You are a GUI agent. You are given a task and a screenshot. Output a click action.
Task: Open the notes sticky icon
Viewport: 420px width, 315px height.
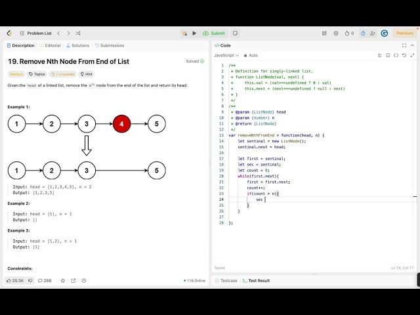[x=235, y=33]
